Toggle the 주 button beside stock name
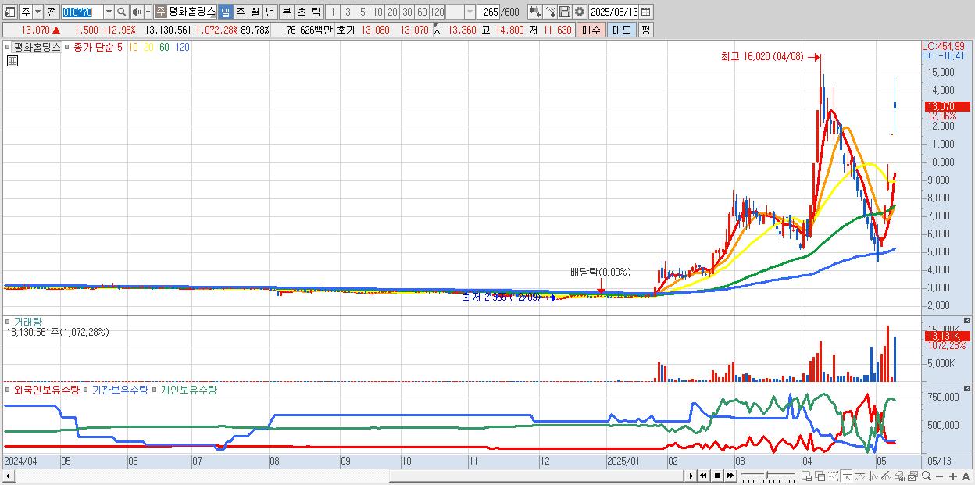 click(x=160, y=12)
